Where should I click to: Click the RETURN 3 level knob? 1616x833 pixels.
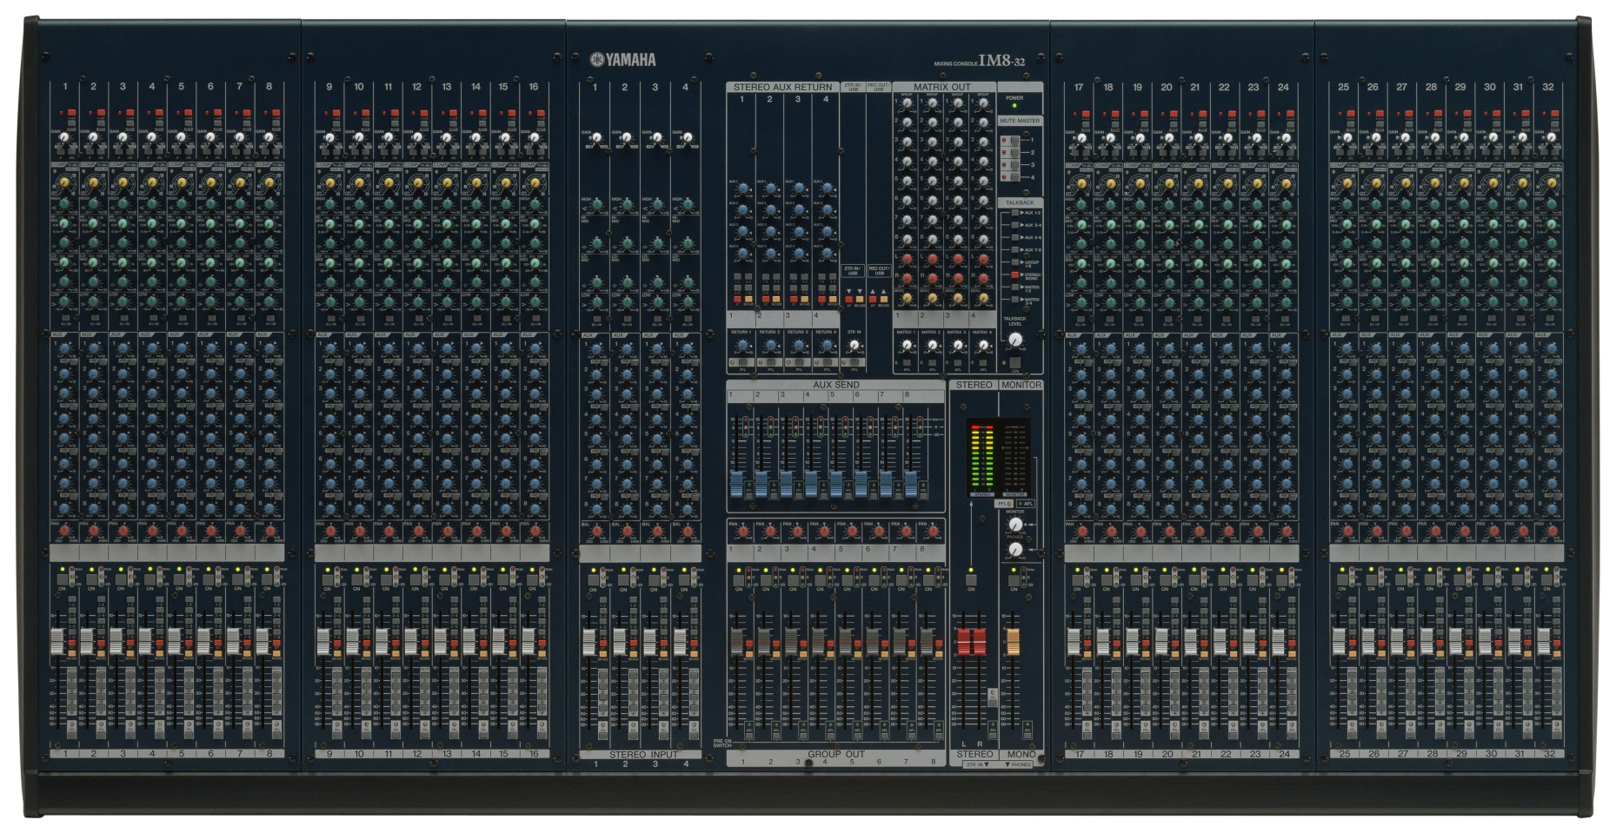[797, 346]
